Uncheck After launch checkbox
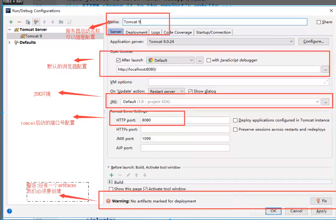The image size is (336, 220). point(118,60)
